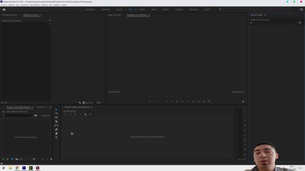Open the Color de Lumetri panel menu
This screenshot has height=171, width=305.
[x=265, y=15]
